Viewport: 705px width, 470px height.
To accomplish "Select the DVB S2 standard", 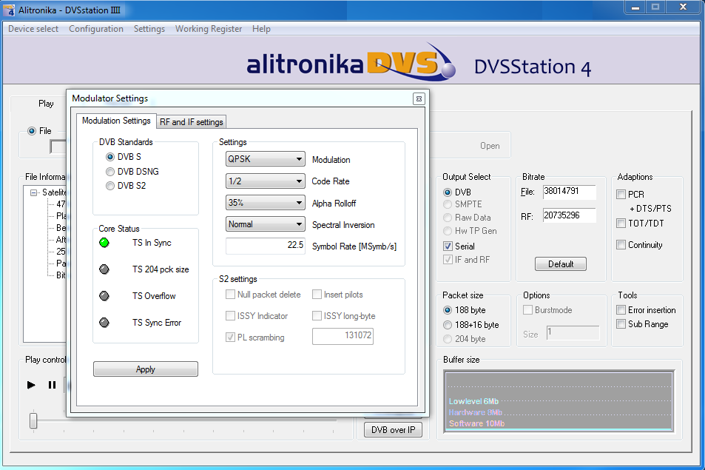I will point(110,186).
